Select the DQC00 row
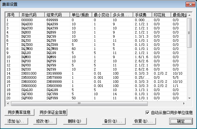The height and width of the screenshot is (129, 197). point(96,36)
